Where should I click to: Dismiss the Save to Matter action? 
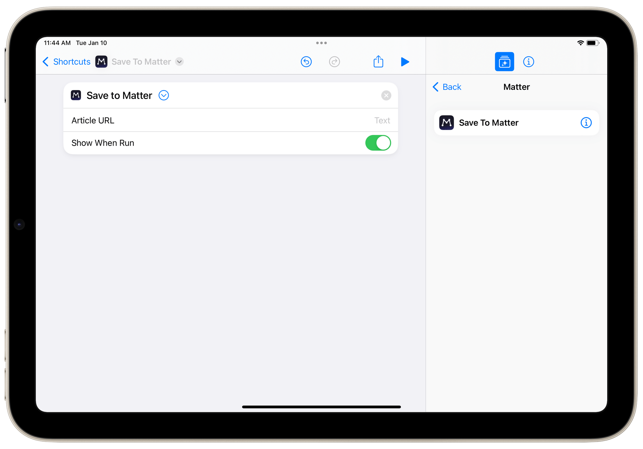coord(386,95)
